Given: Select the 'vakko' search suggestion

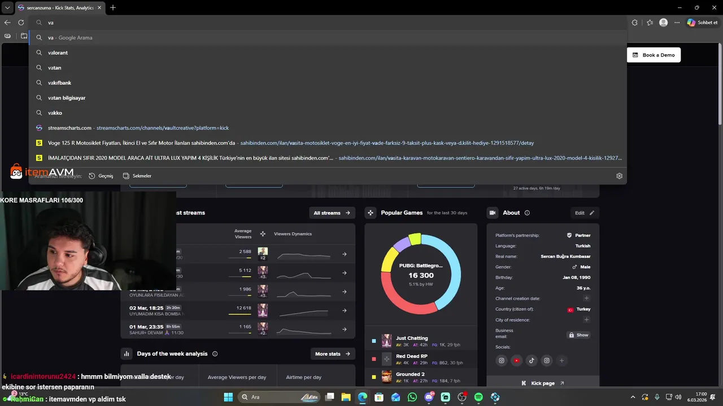Looking at the screenshot, I should coord(328,113).
